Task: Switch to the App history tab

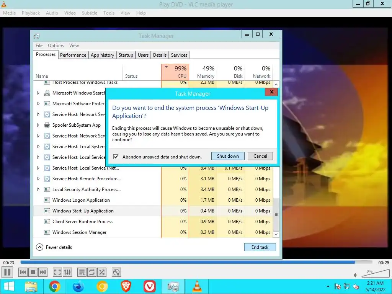Action: tap(102, 55)
